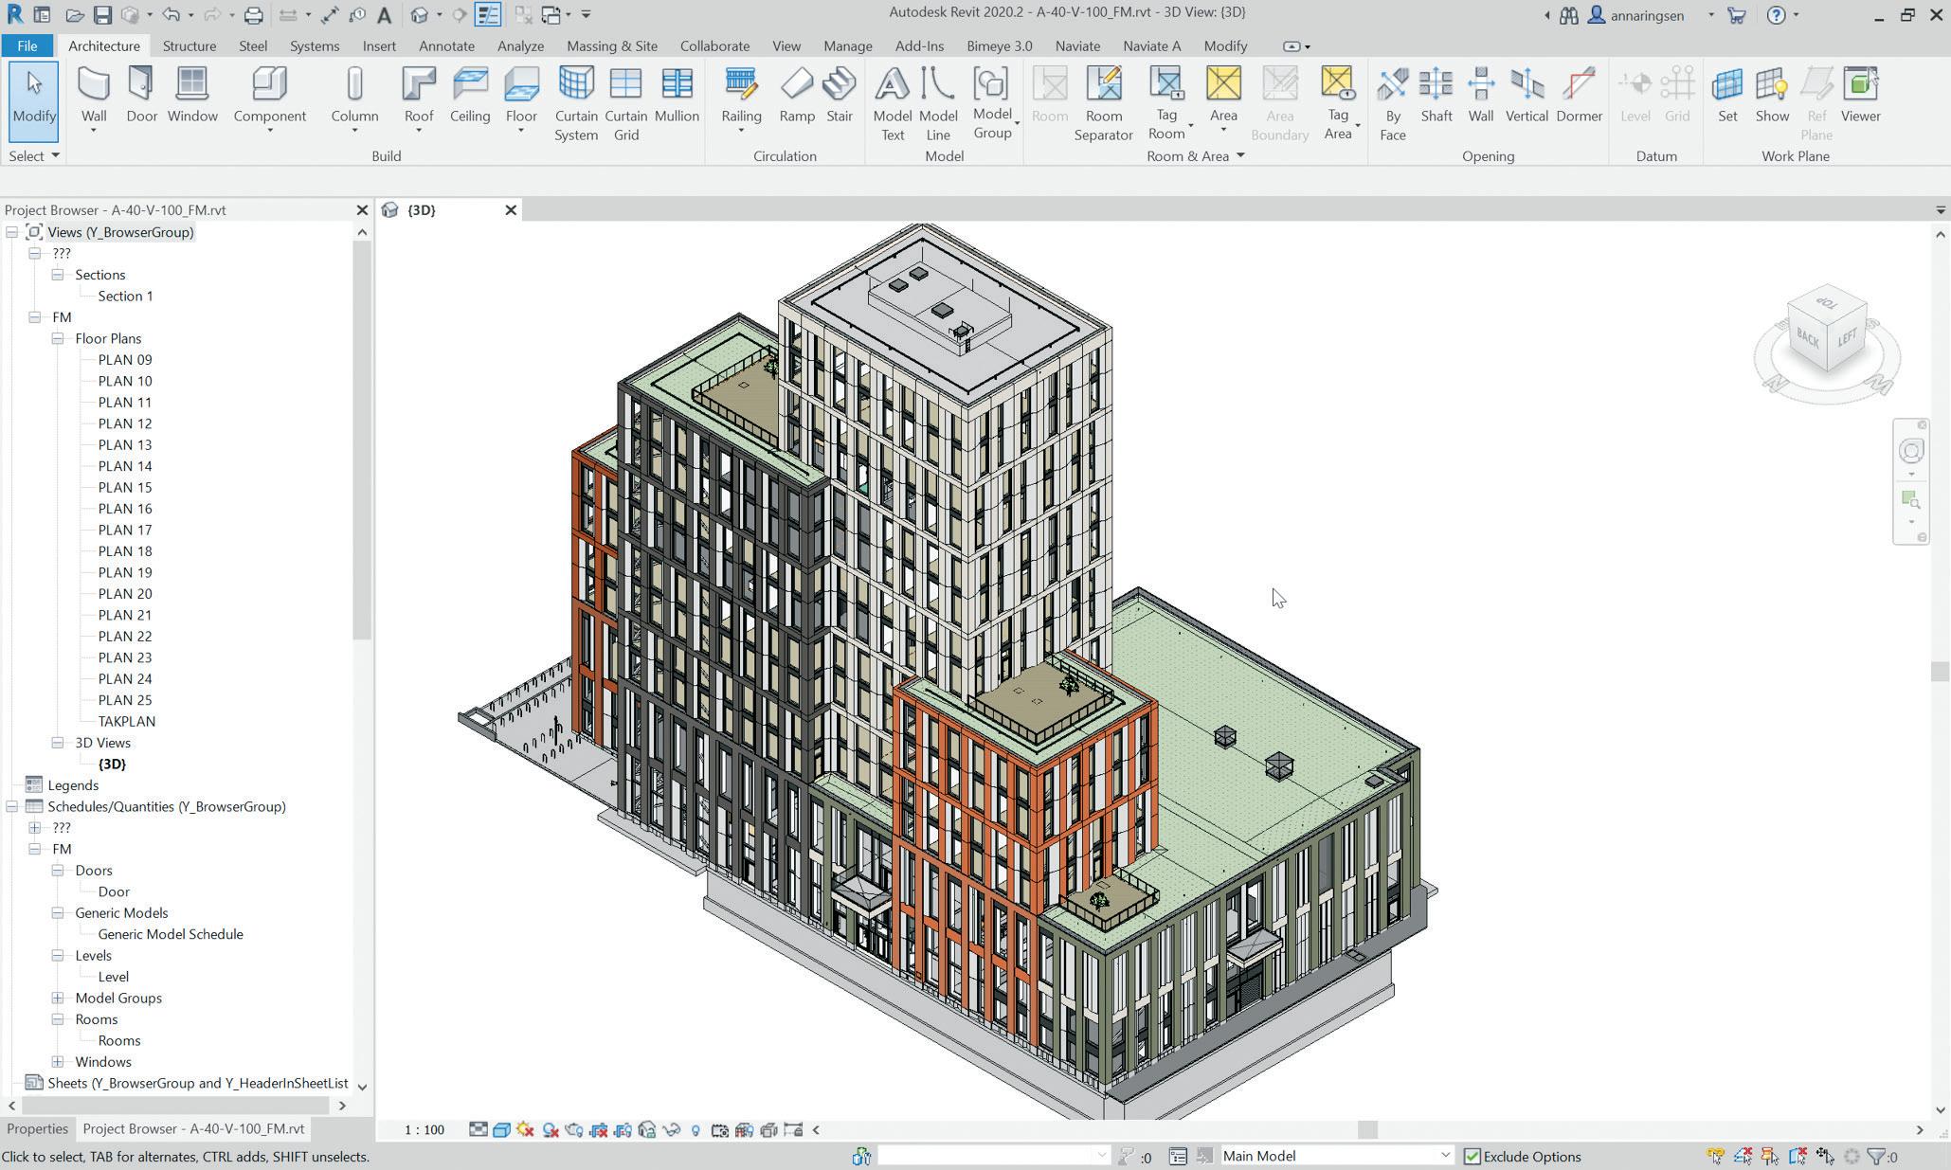Expand the Model Groups schedule node
The width and height of the screenshot is (1951, 1170).
58,998
